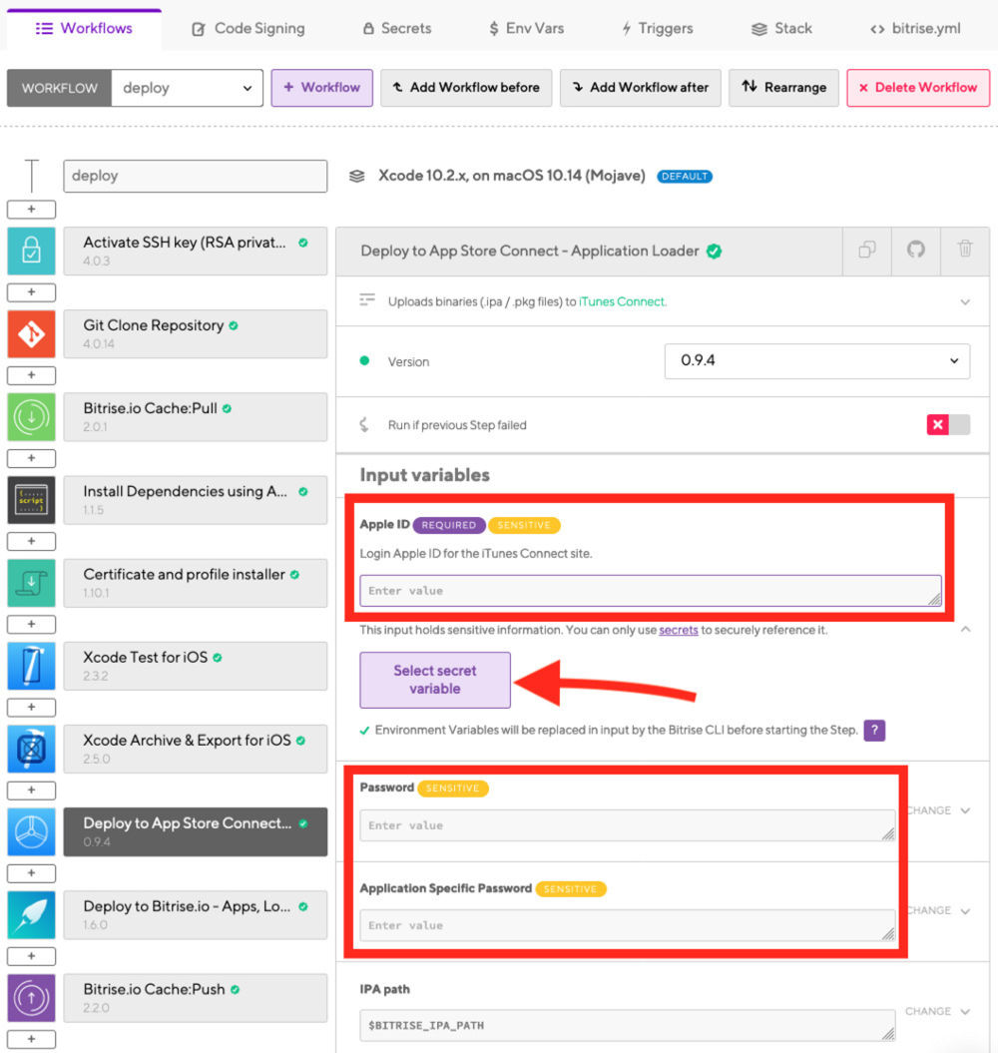Duplicate the step using the copy icon
The image size is (998, 1053).
click(x=867, y=250)
